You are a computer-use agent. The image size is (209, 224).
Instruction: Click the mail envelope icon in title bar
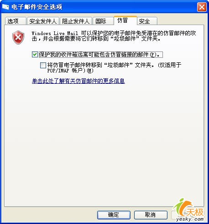5,7
